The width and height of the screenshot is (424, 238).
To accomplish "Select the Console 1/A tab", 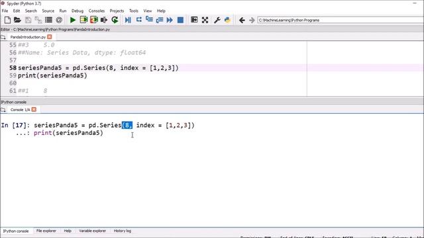I will click(x=20, y=110).
